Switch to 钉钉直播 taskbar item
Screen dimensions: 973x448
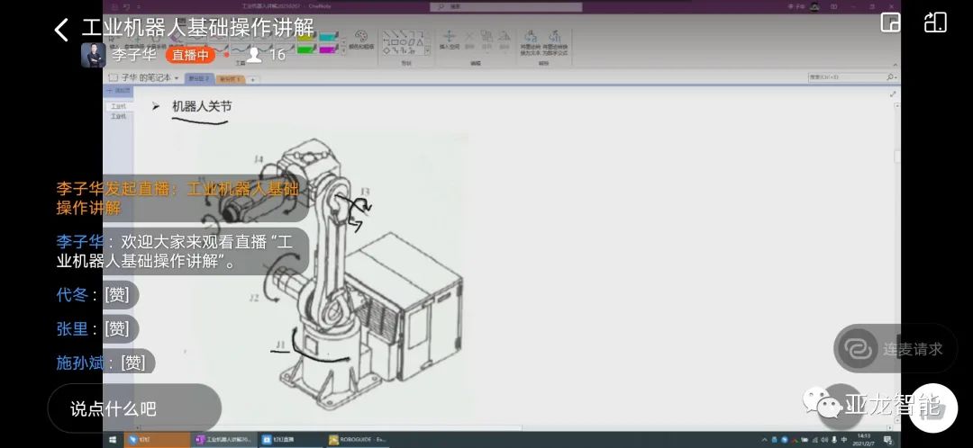tap(290, 440)
